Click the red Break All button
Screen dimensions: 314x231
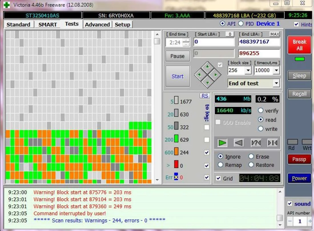[x=299, y=45]
